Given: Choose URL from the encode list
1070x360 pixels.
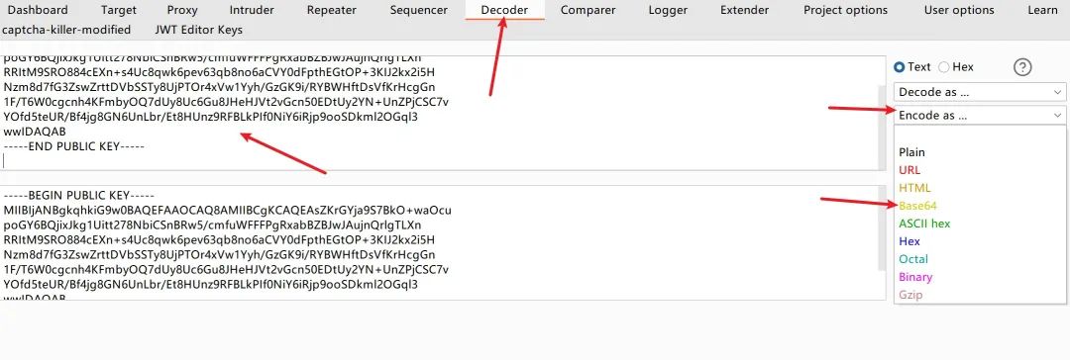Looking at the screenshot, I should 980,170.
